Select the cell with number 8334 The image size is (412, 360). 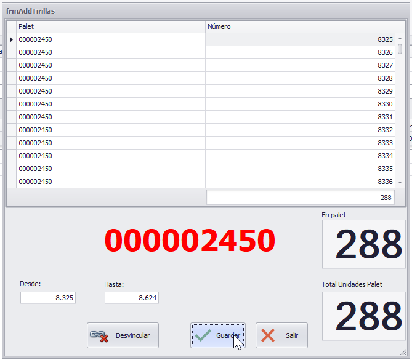click(300, 156)
